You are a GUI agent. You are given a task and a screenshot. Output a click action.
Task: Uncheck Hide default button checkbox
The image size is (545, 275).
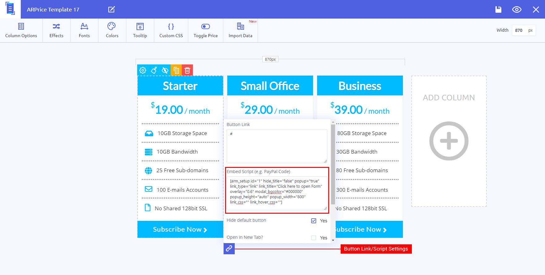pos(314,221)
